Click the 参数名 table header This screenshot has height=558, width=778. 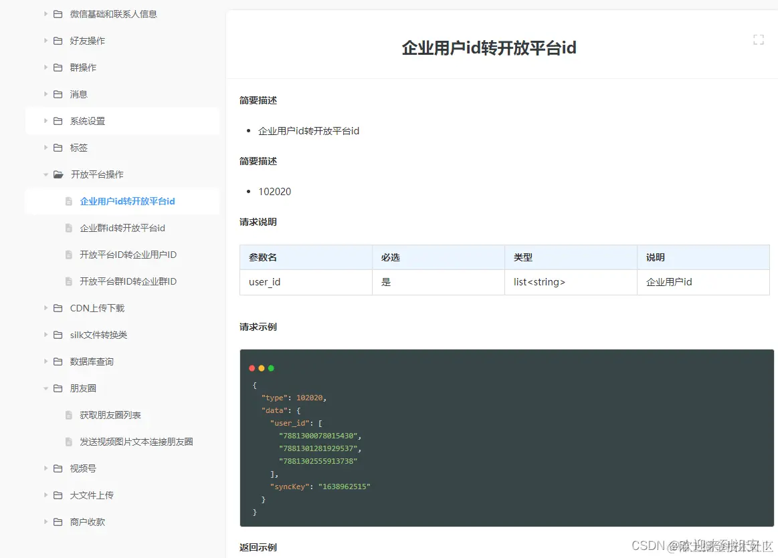click(x=306, y=258)
